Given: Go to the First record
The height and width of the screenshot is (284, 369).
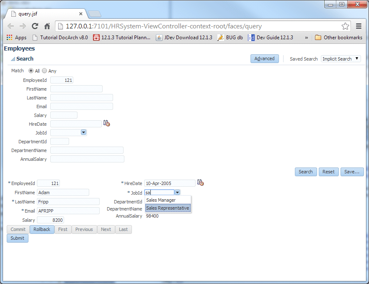Looking at the screenshot, I should coord(63,229).
